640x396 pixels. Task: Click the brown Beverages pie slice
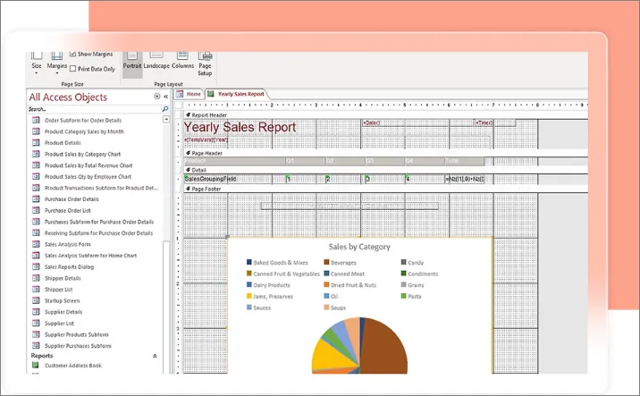pos(383,347)
